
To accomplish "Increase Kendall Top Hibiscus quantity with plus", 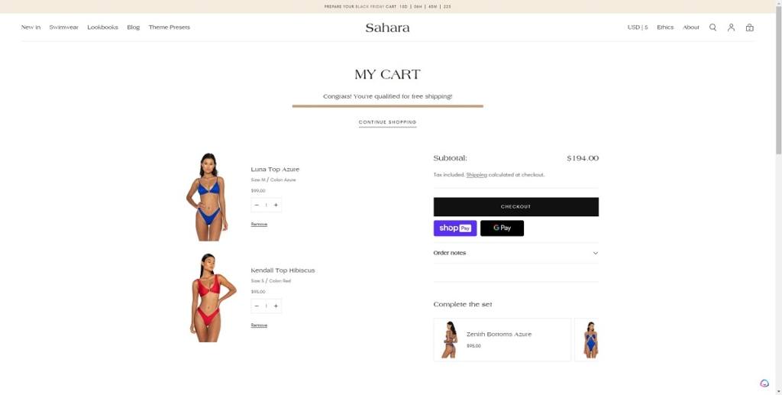I will (276, 306).
